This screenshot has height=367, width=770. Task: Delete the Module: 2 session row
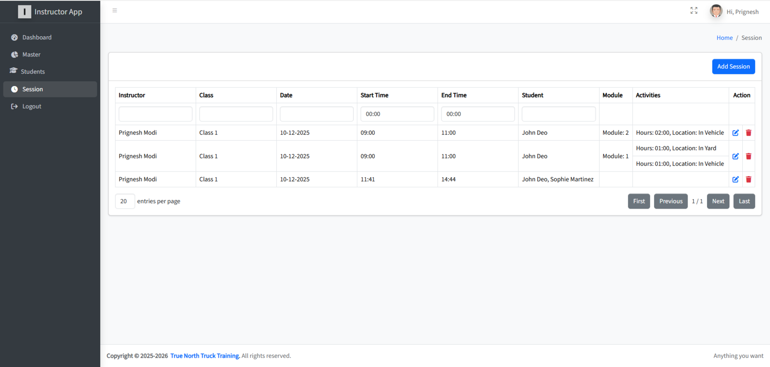pyautogui.click(x=748, y=133)
